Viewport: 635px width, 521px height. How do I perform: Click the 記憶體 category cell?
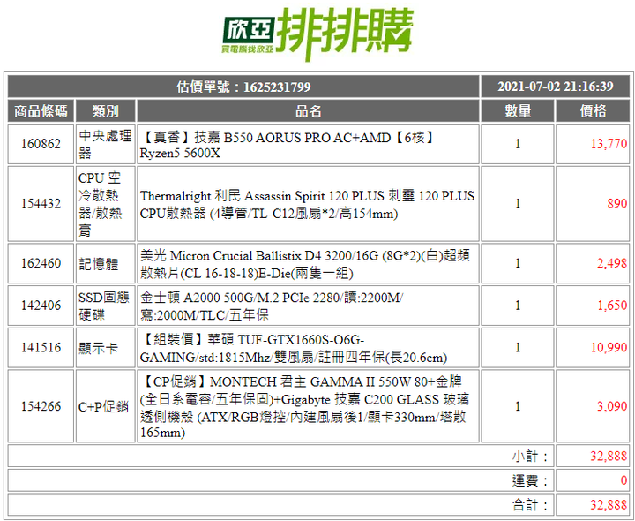pyautogui.click(x=105, y=263)
